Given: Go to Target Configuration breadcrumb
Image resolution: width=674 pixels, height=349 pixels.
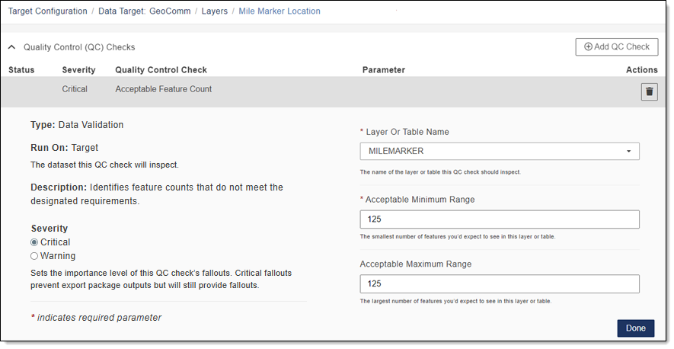Looking at the screenshot, I should pyautogui.click(x=47, y=11).
